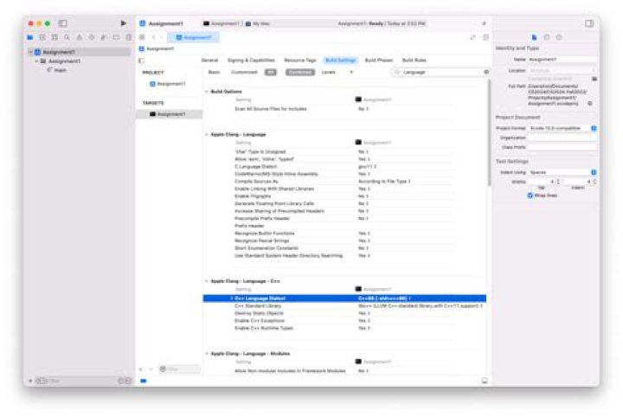The width and height of the screenshot is (623, 417).
Task: Collapse Apple Clang - Language - C++ section
Action: [x=207, y=281]
